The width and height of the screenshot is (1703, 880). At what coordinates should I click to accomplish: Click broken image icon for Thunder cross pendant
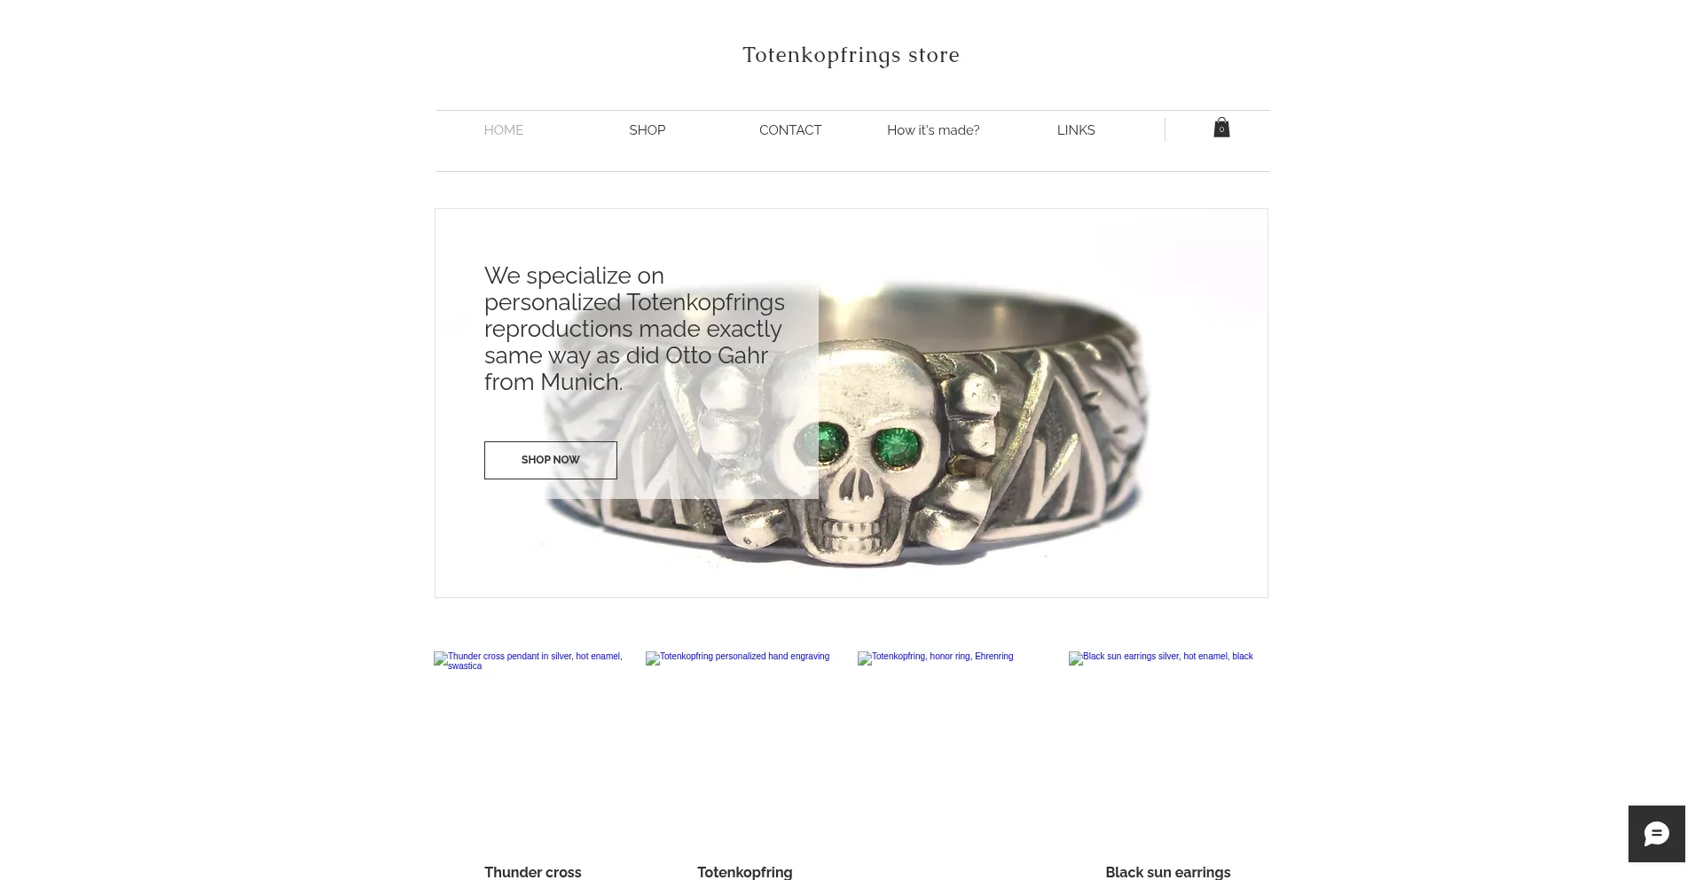440,658
